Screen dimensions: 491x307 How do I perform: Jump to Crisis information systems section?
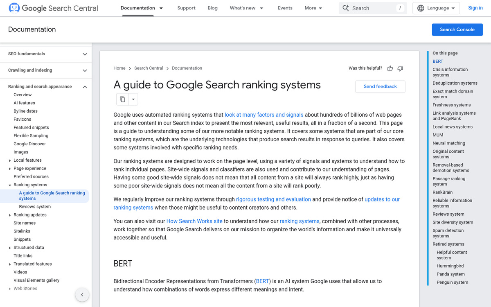tap(450, 72)
